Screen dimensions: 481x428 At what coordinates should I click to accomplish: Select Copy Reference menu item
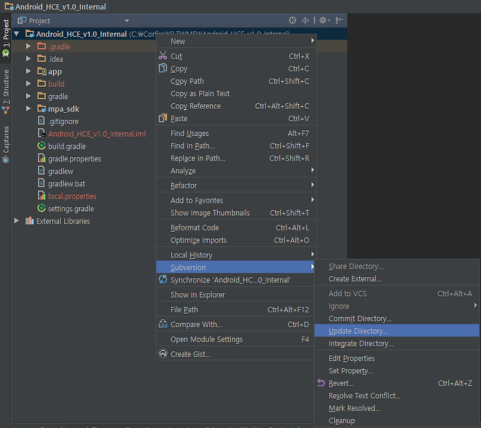click(236, 105)
